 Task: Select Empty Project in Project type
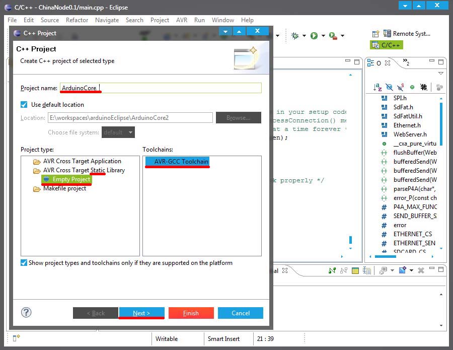[67, 179]
